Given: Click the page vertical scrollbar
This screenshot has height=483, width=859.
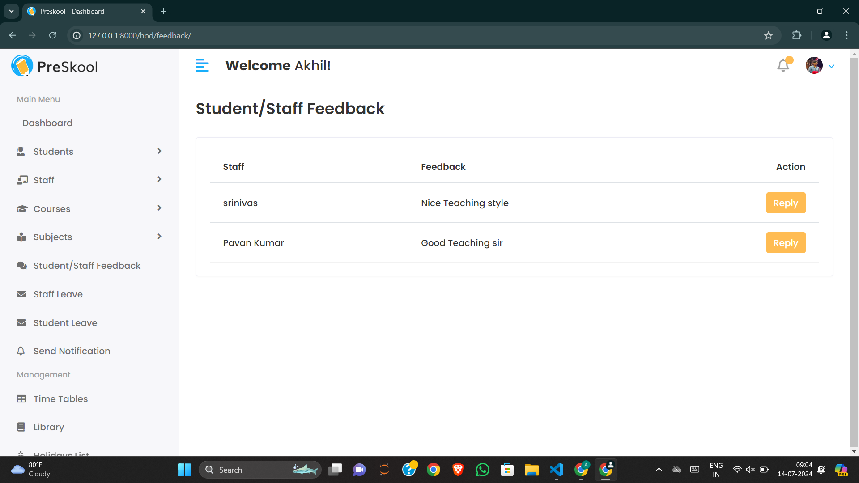Looking at the screenshot, I should [854, 250].
